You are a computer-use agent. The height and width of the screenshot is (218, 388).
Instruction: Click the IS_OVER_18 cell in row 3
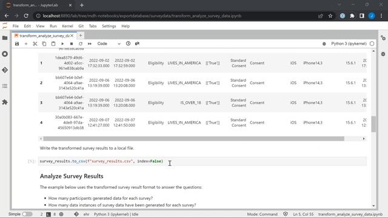pos(190,102)
